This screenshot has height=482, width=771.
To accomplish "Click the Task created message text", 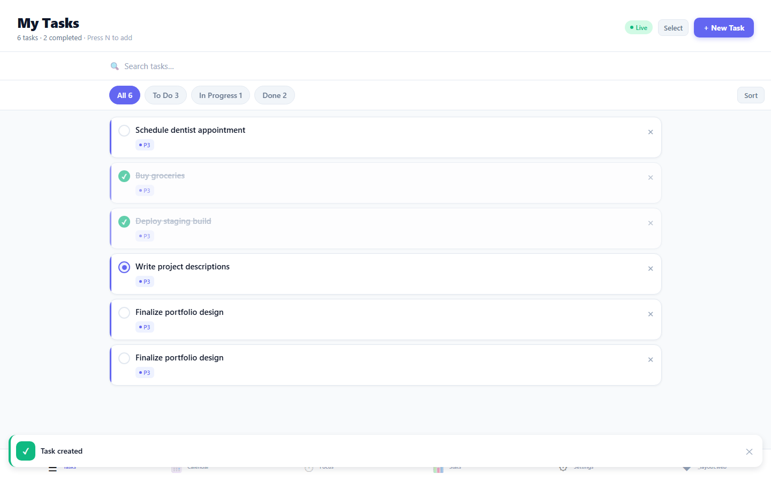I will coord(62,451).
